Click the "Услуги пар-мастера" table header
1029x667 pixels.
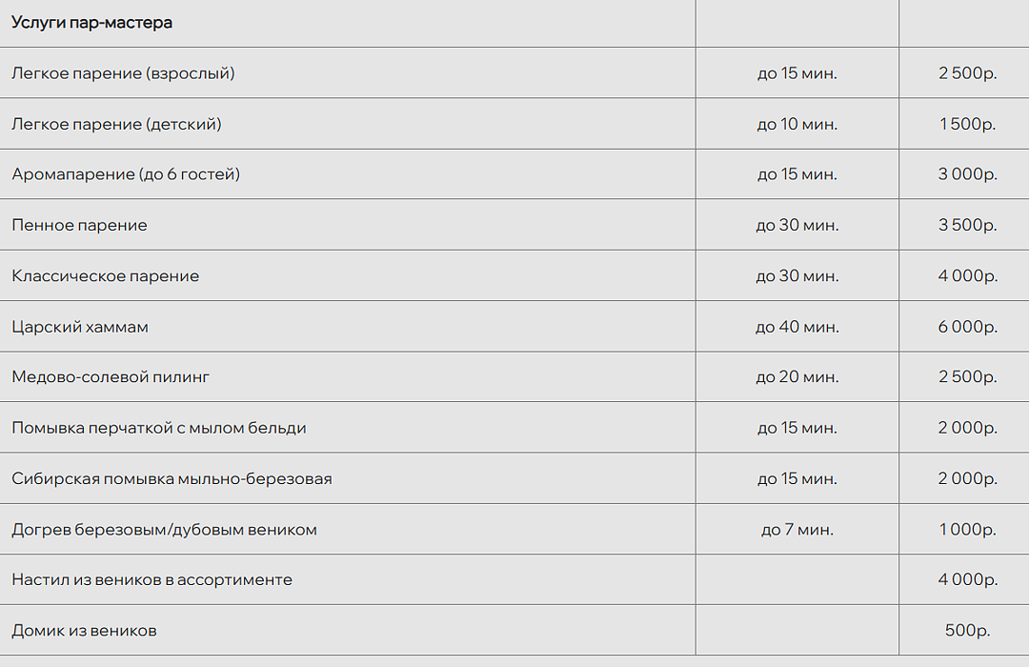point(92,23)
